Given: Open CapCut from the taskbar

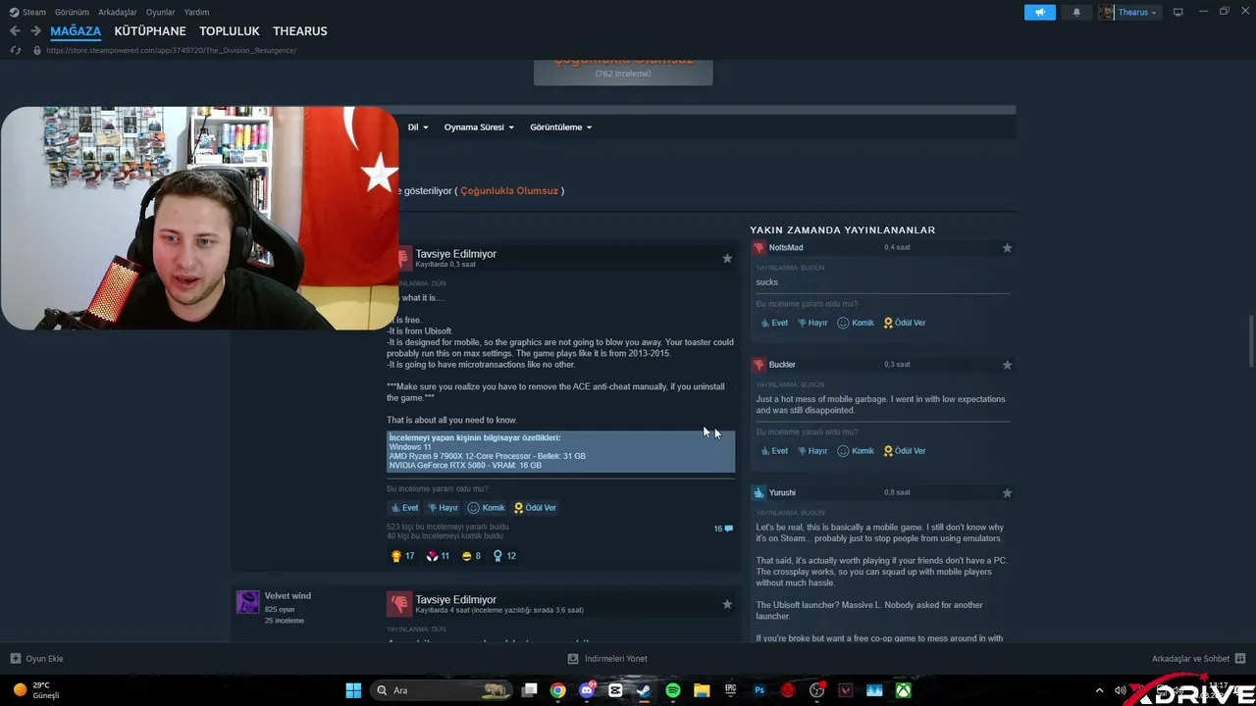Looking at the screenshot, I should coord(615,690).
